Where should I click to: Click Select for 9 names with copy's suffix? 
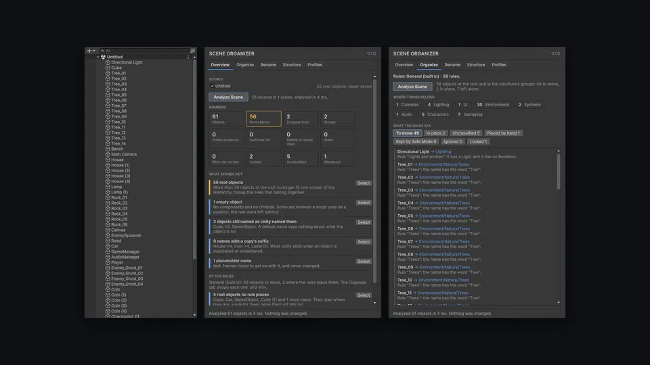point(364,242)
